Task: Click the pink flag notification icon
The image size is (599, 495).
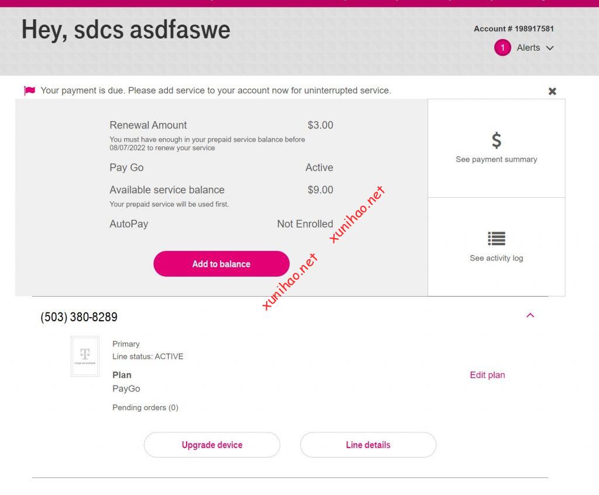Action: coord(30,91)
